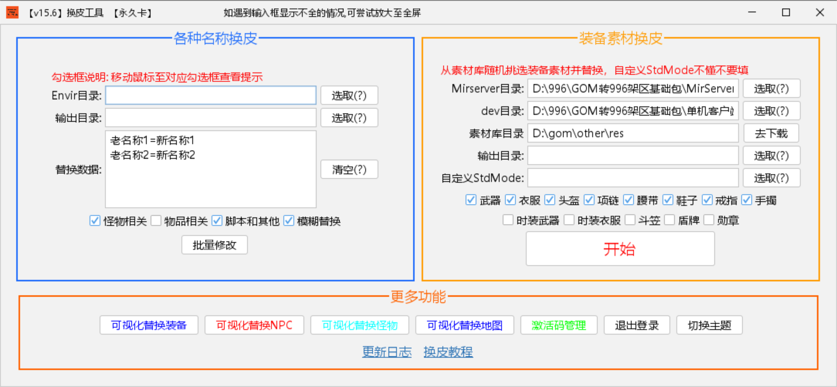Focus the dev目录 path field
Image resolution: width=837 pixels, height=387 pixels.
(x=633, y=110)
